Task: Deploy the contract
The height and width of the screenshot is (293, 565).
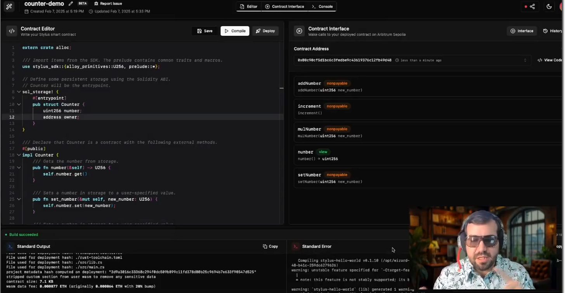Action: (x=265, y=31)
